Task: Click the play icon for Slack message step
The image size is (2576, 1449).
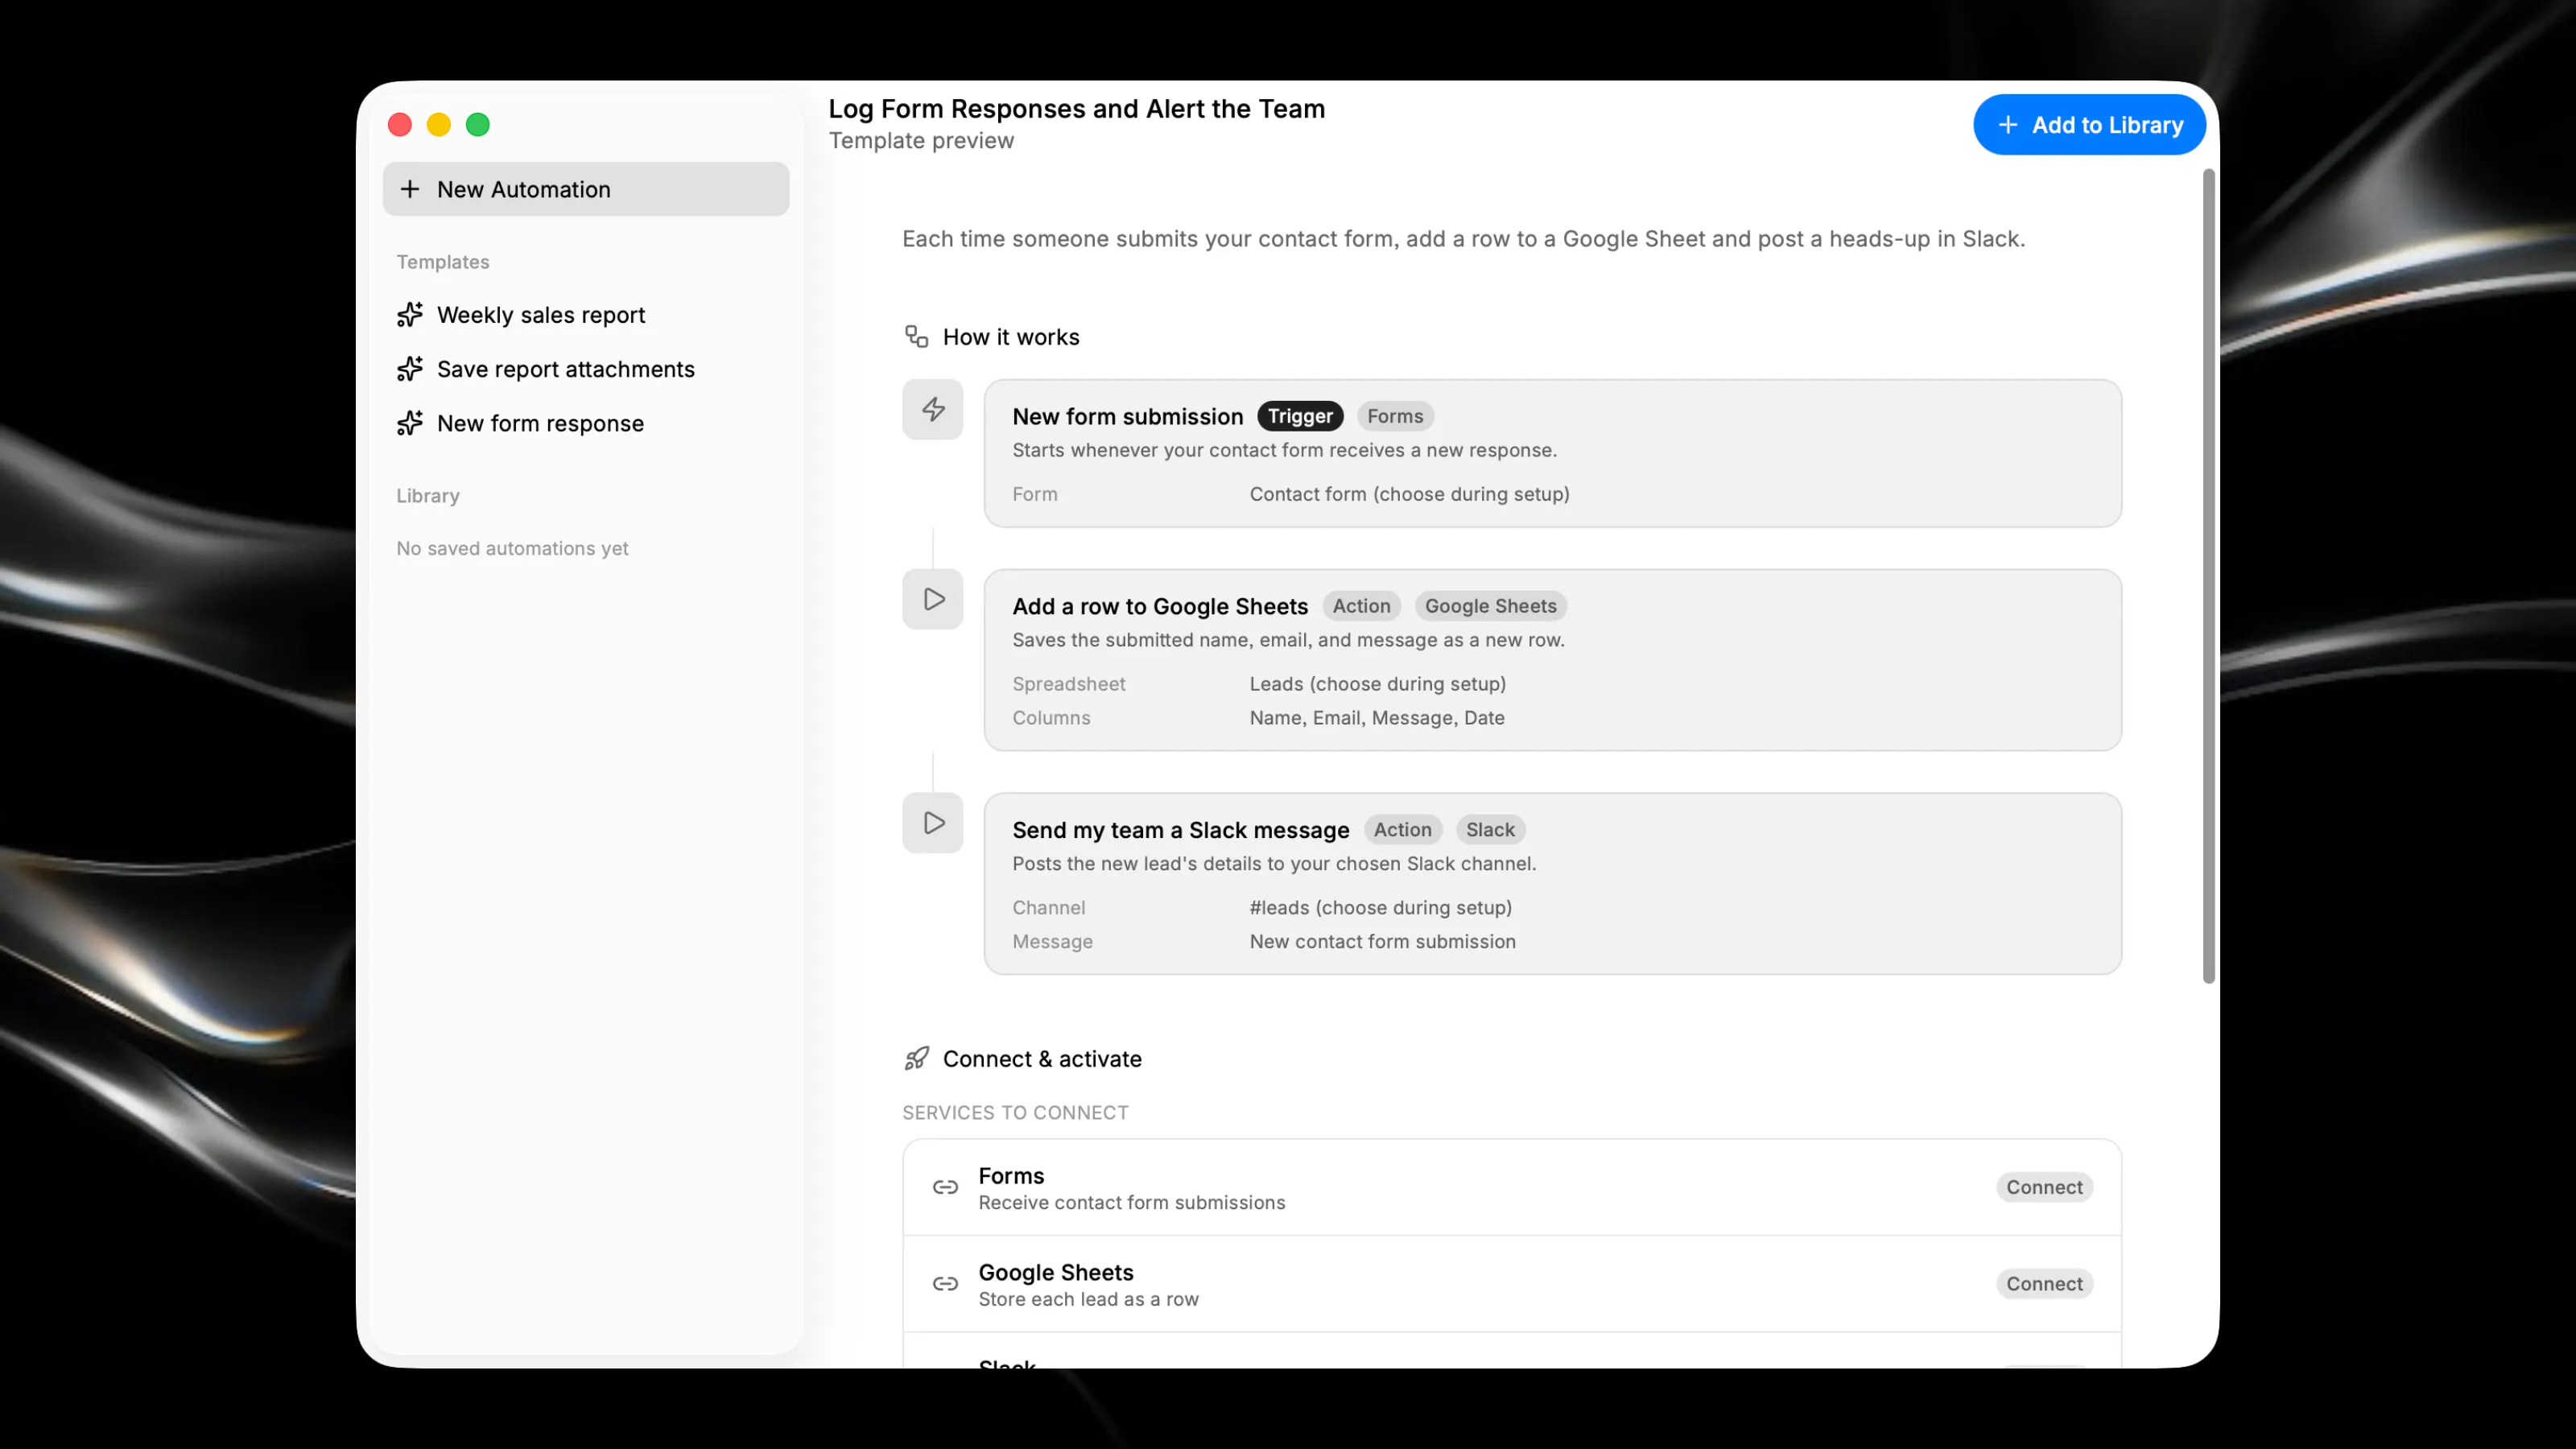Action: pyautogui.click(x=933, y=823)
